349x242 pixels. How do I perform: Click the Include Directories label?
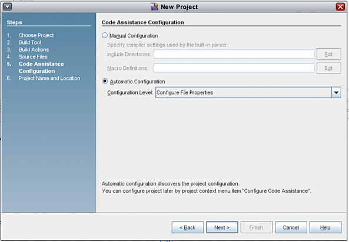tap(129, 54)
